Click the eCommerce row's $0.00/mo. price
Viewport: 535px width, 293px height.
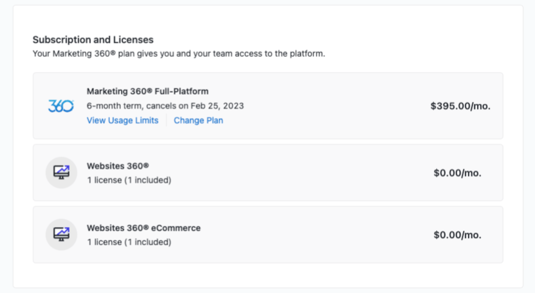point(457,235)
